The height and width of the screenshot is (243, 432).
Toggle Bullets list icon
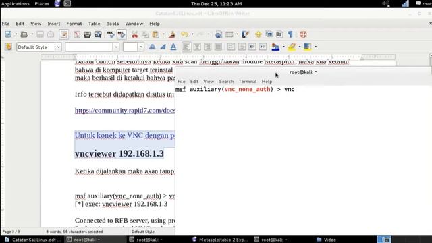click(x=242, y=47)
